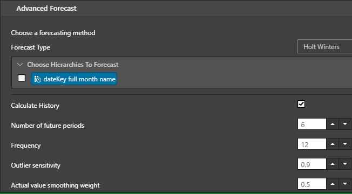This screenshot has width=352, height=194.
Task: Lower Outlier sensitivity with down arrow
Action: (345, 164)
